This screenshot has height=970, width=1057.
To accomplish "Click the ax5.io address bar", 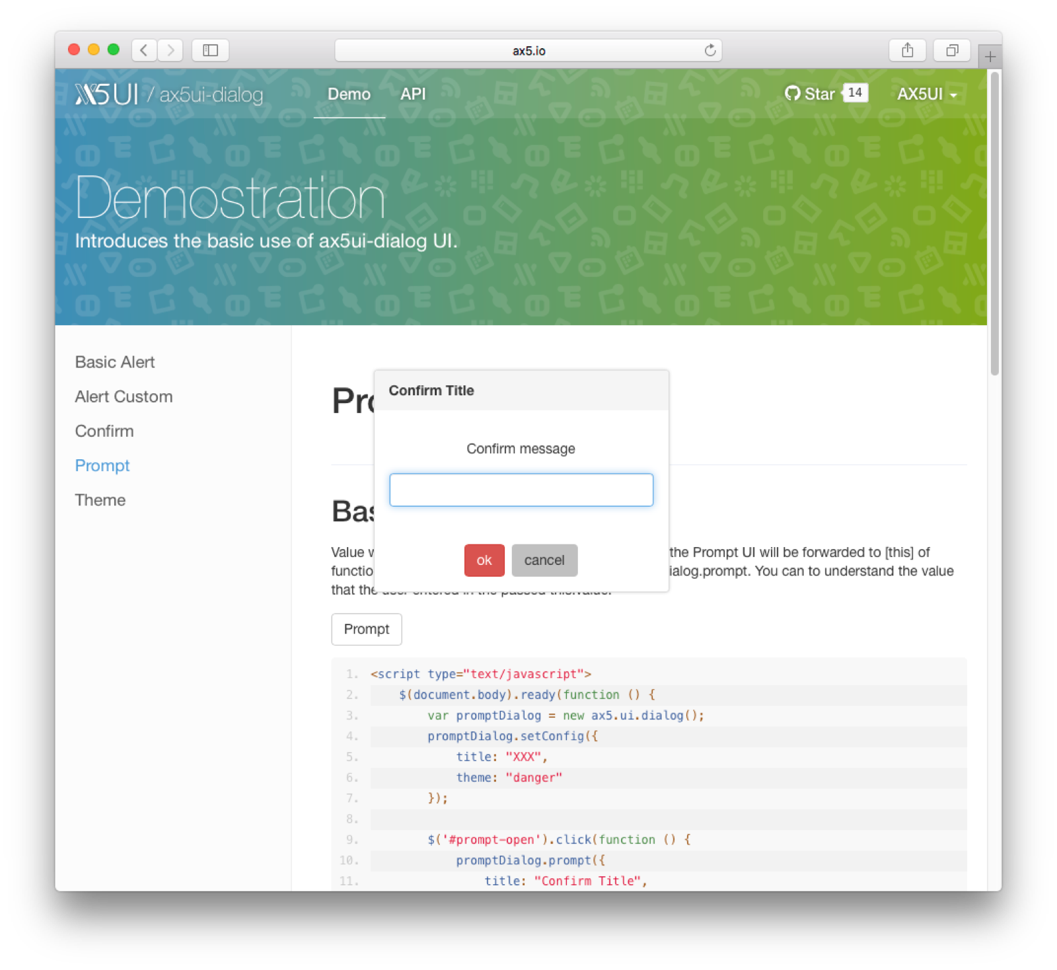I will [x=528, y=50].
